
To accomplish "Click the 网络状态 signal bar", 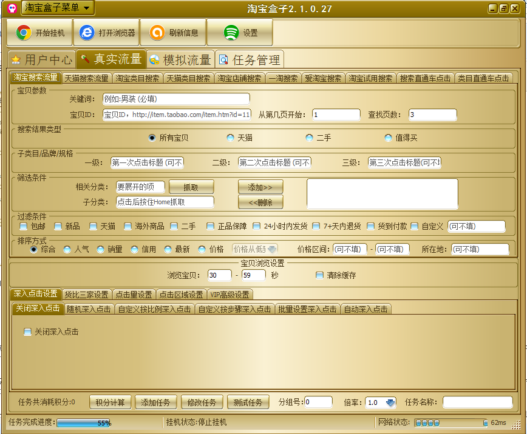I will pos(450,423).
